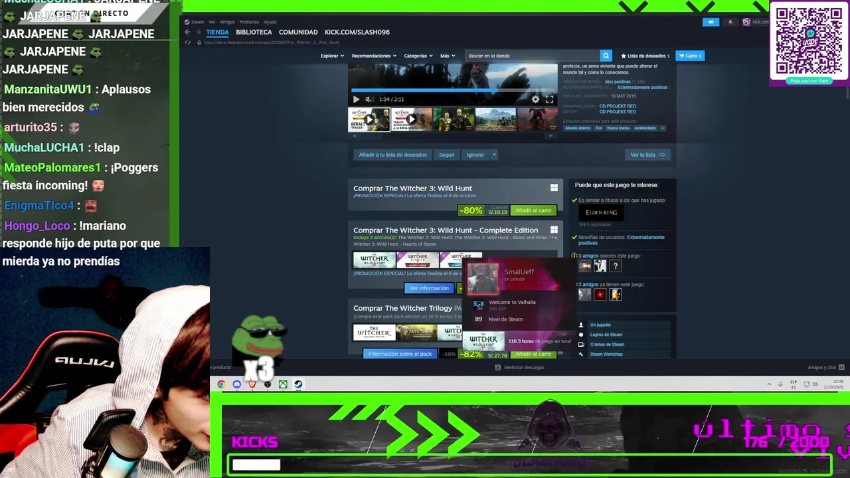The height and width of the screenshot is (478, 850).
Task: Click the trailer video progress bar
Action: 454,90
